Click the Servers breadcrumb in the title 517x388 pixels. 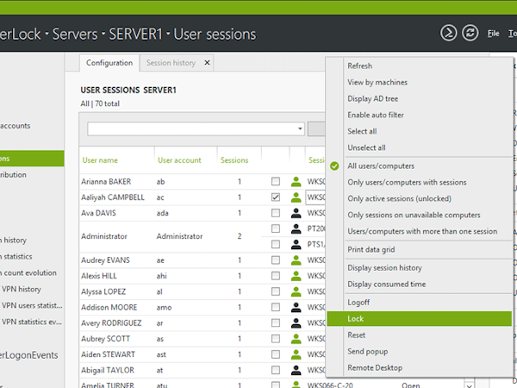(x=75, y=34)
